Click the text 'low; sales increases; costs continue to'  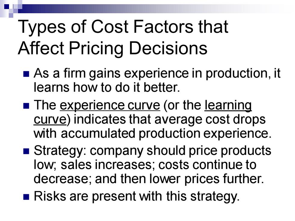(145, 165)
